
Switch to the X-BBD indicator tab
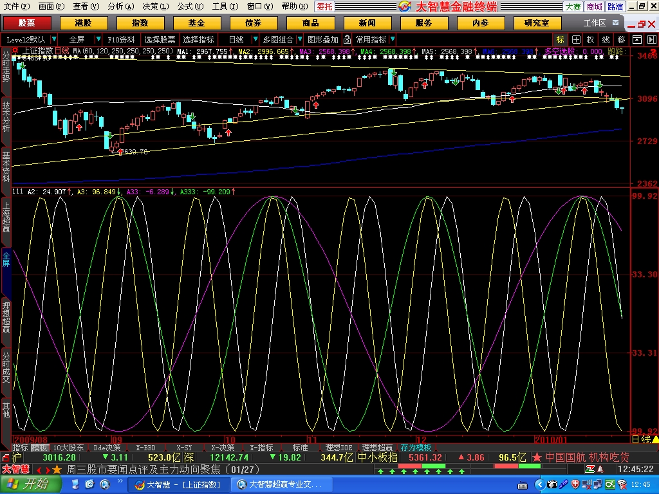pos(145,447)
